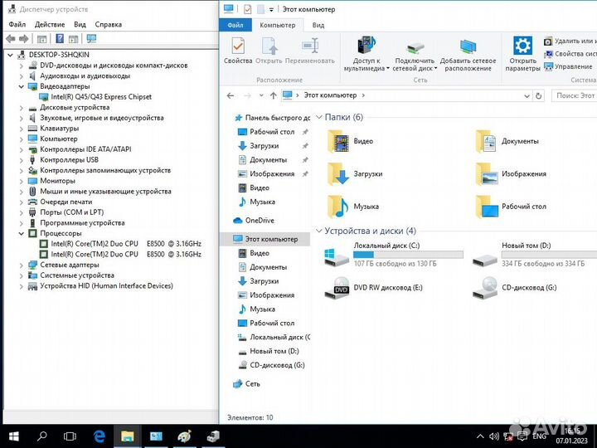Click the up arrow in Explorer navigation
Viewport: 597px width, 448px height.
[x=273, y=95]
